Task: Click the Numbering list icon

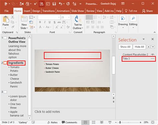Action: point(95,17)
